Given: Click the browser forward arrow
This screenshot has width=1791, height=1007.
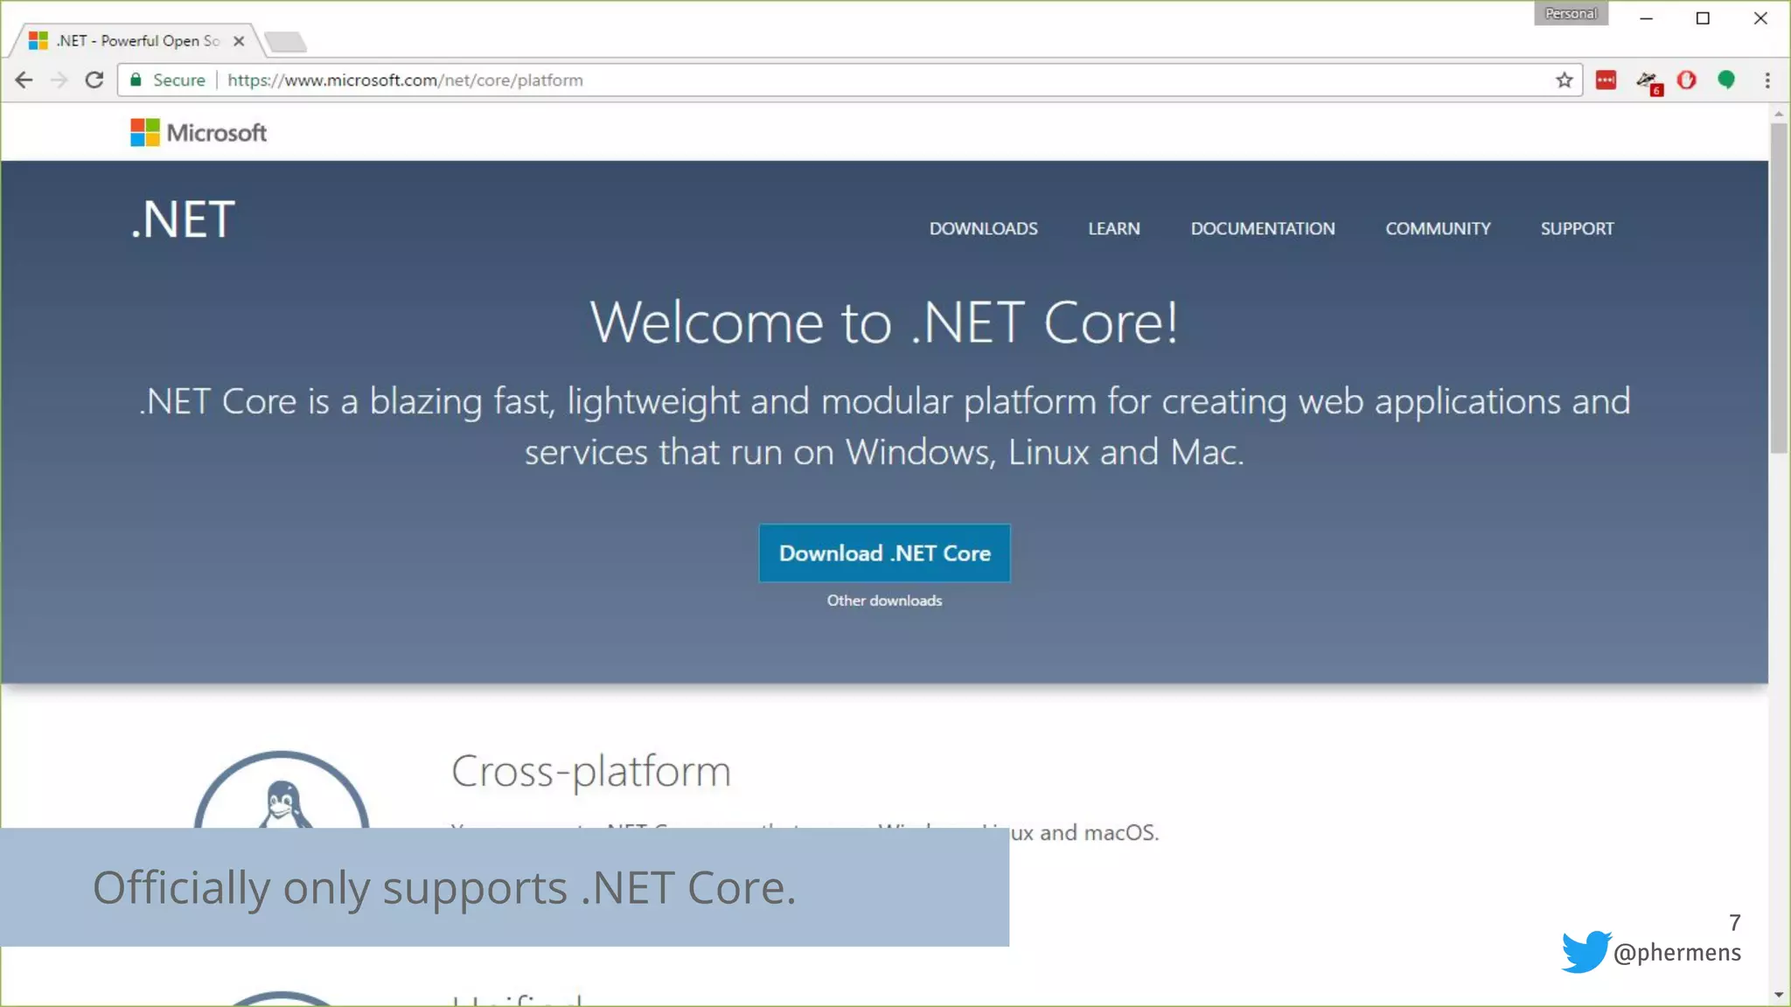Looking at the screenshot, I should click(59, 80).
